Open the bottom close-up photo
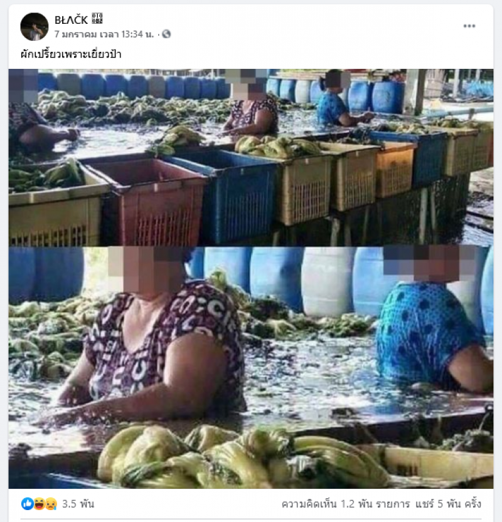The width and height of the screenshot is (502, 522). [251, 368]
